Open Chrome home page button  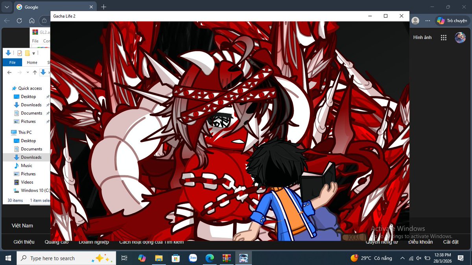point(31,20)
